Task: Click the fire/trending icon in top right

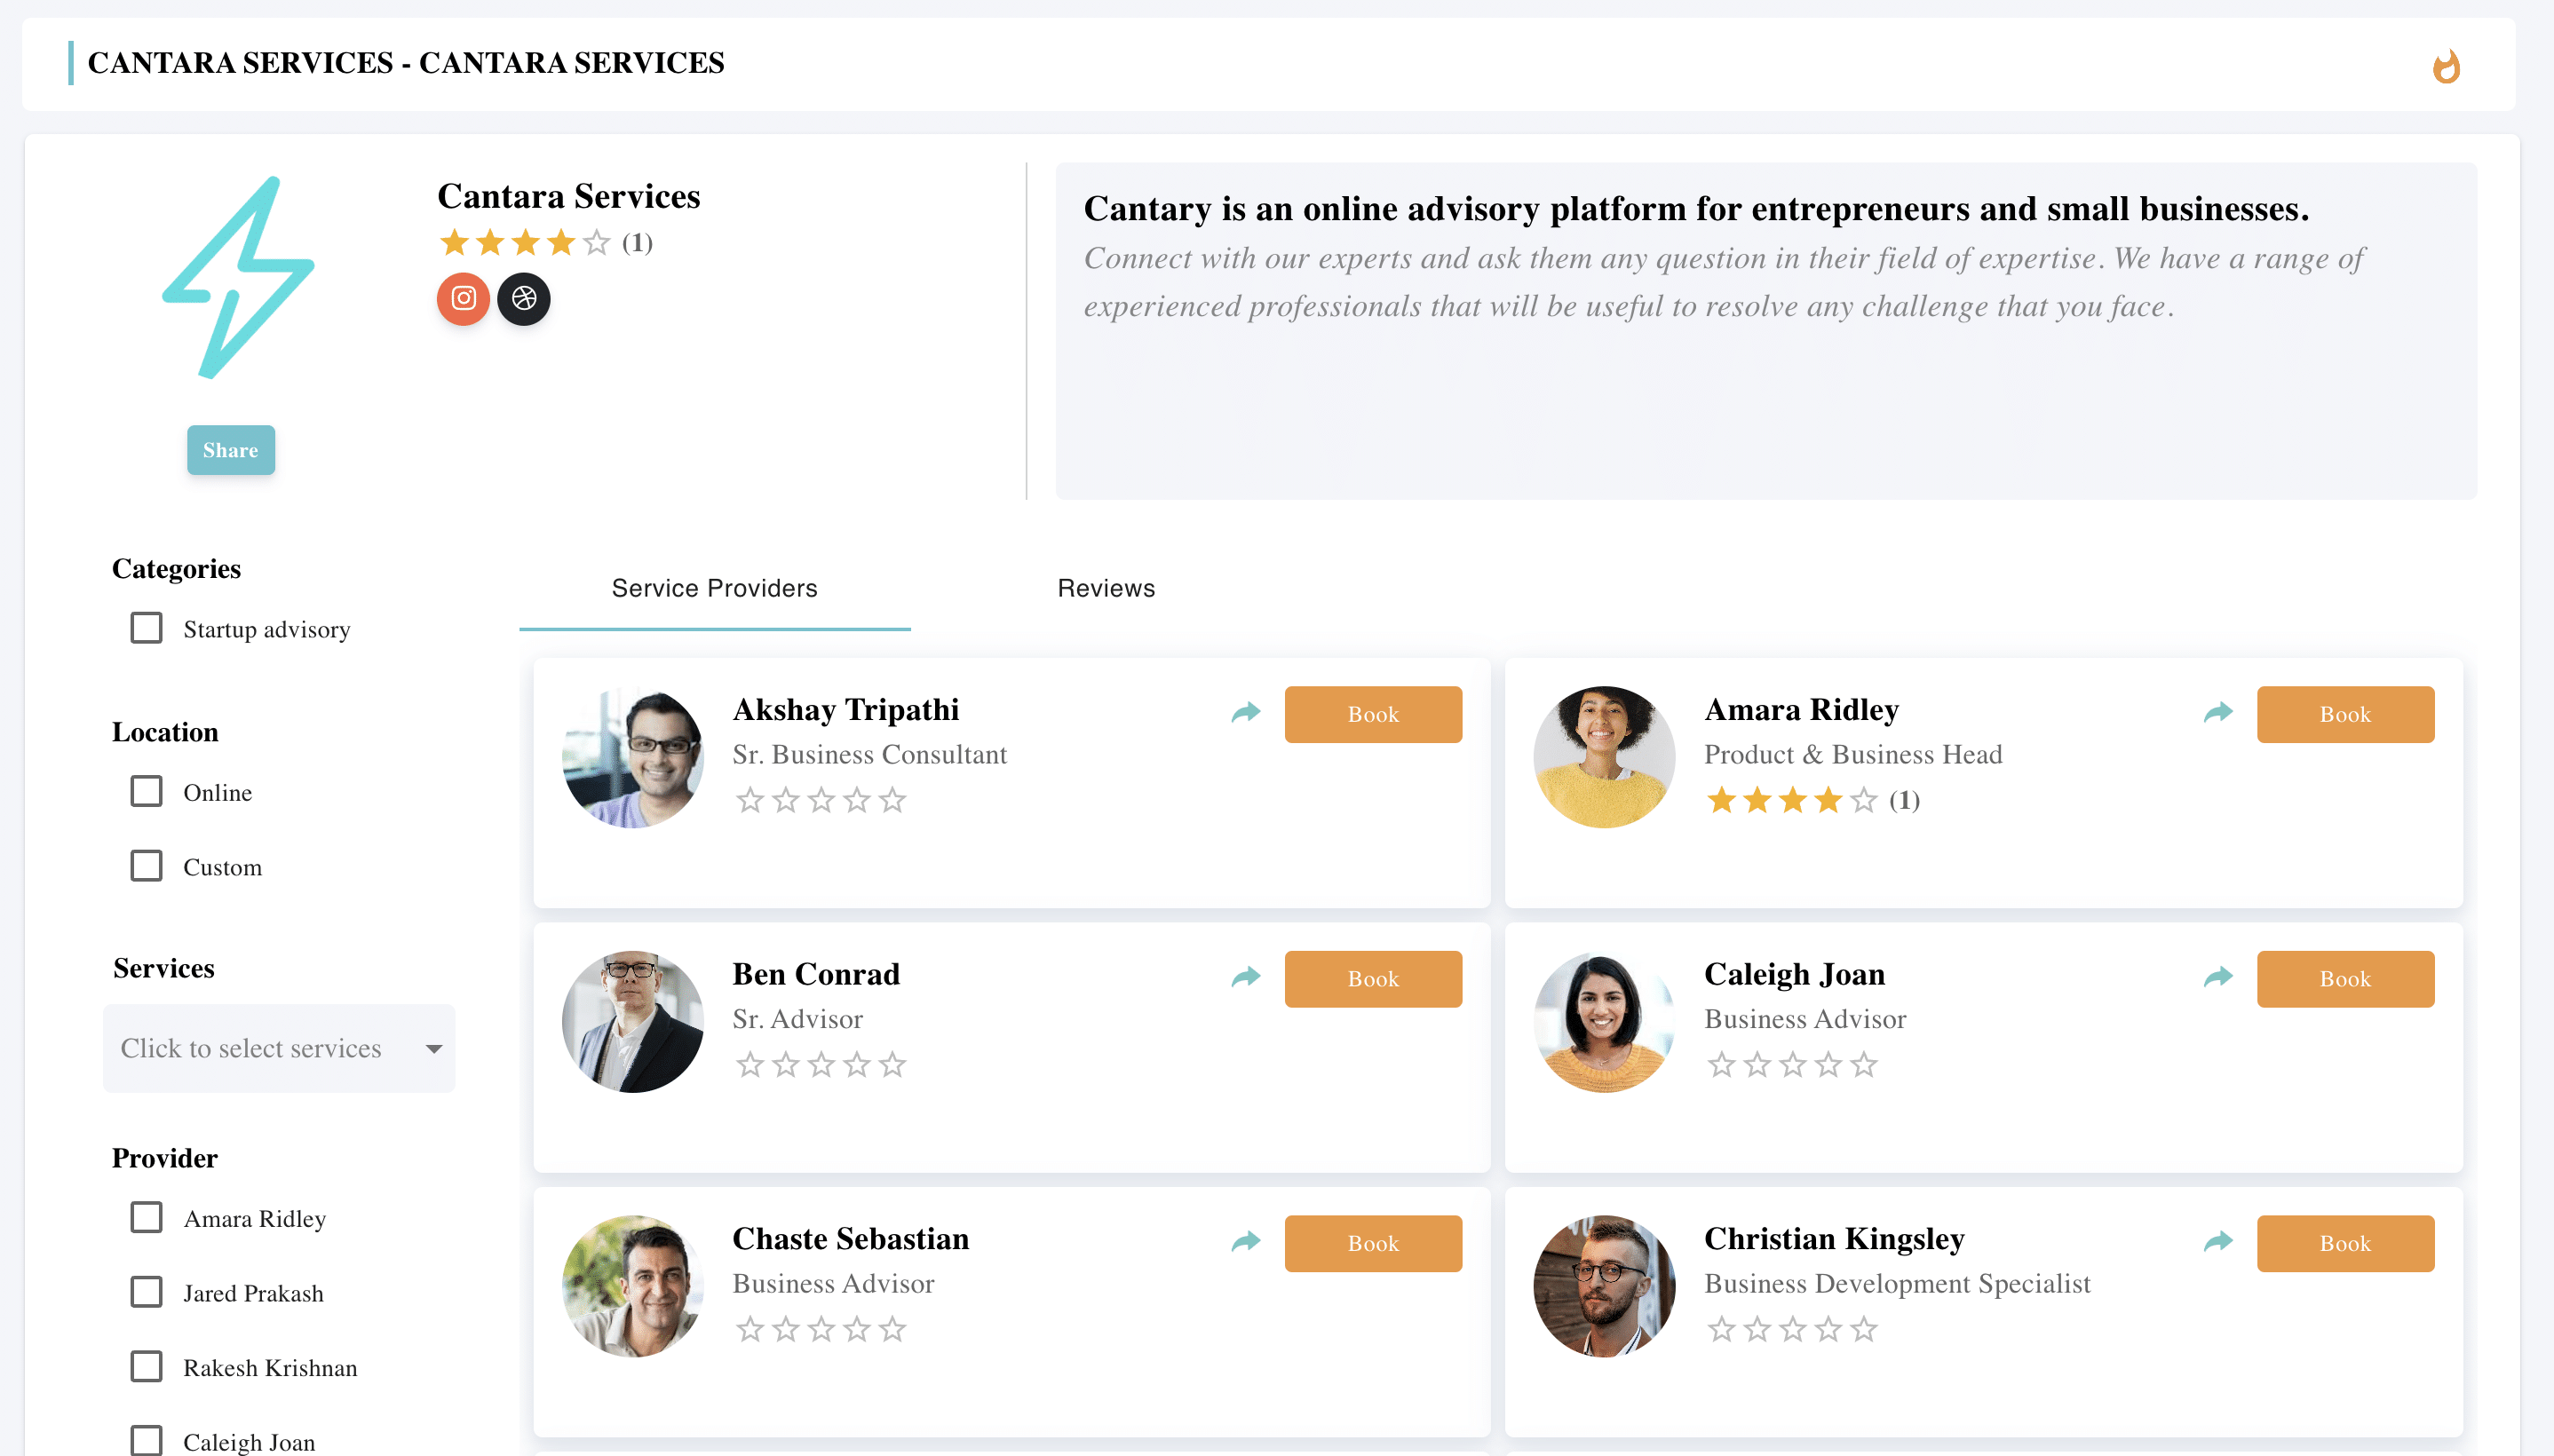Action: click(2446, 65)
